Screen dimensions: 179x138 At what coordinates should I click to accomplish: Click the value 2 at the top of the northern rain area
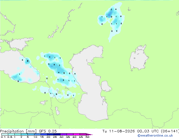point(111,10)
